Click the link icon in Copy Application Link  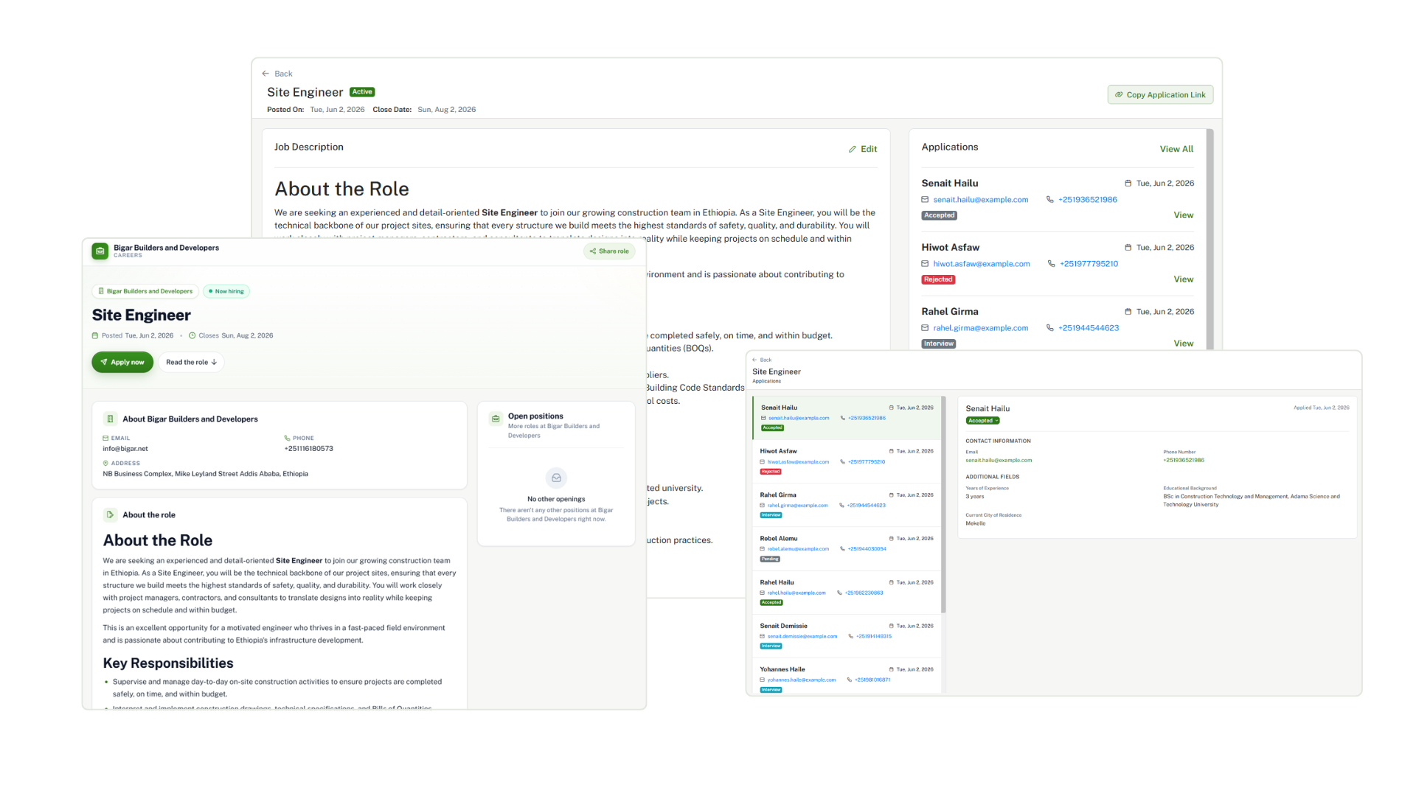[x=1119, y=95]
